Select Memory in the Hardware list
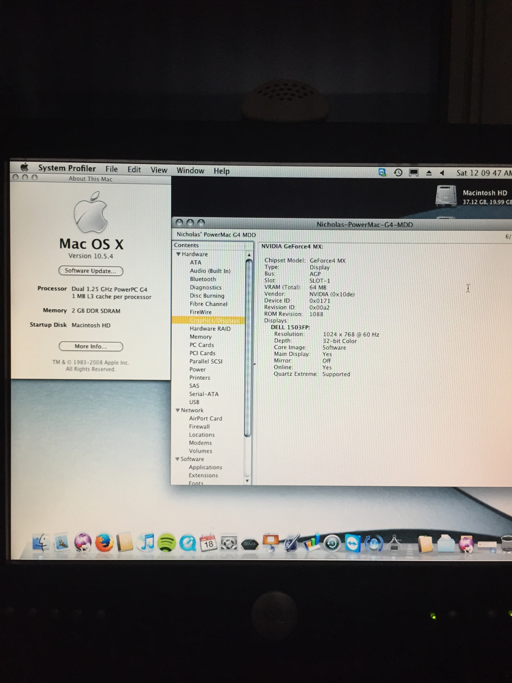This screenshot has height=683, width=512. click(x=200, y=337)
